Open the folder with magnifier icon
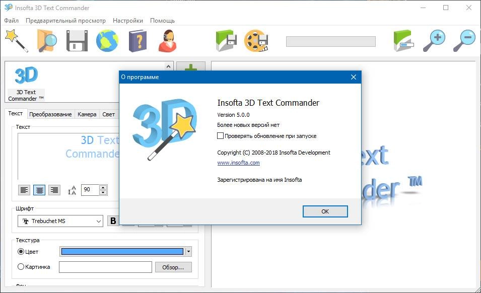 pos(47,40)
